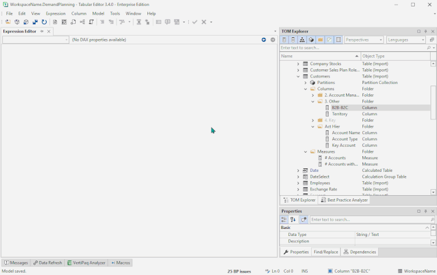Screen dimensions: 437x275
Task: Switch to Best Practice Analyzer tab
Action: point(344,200)
